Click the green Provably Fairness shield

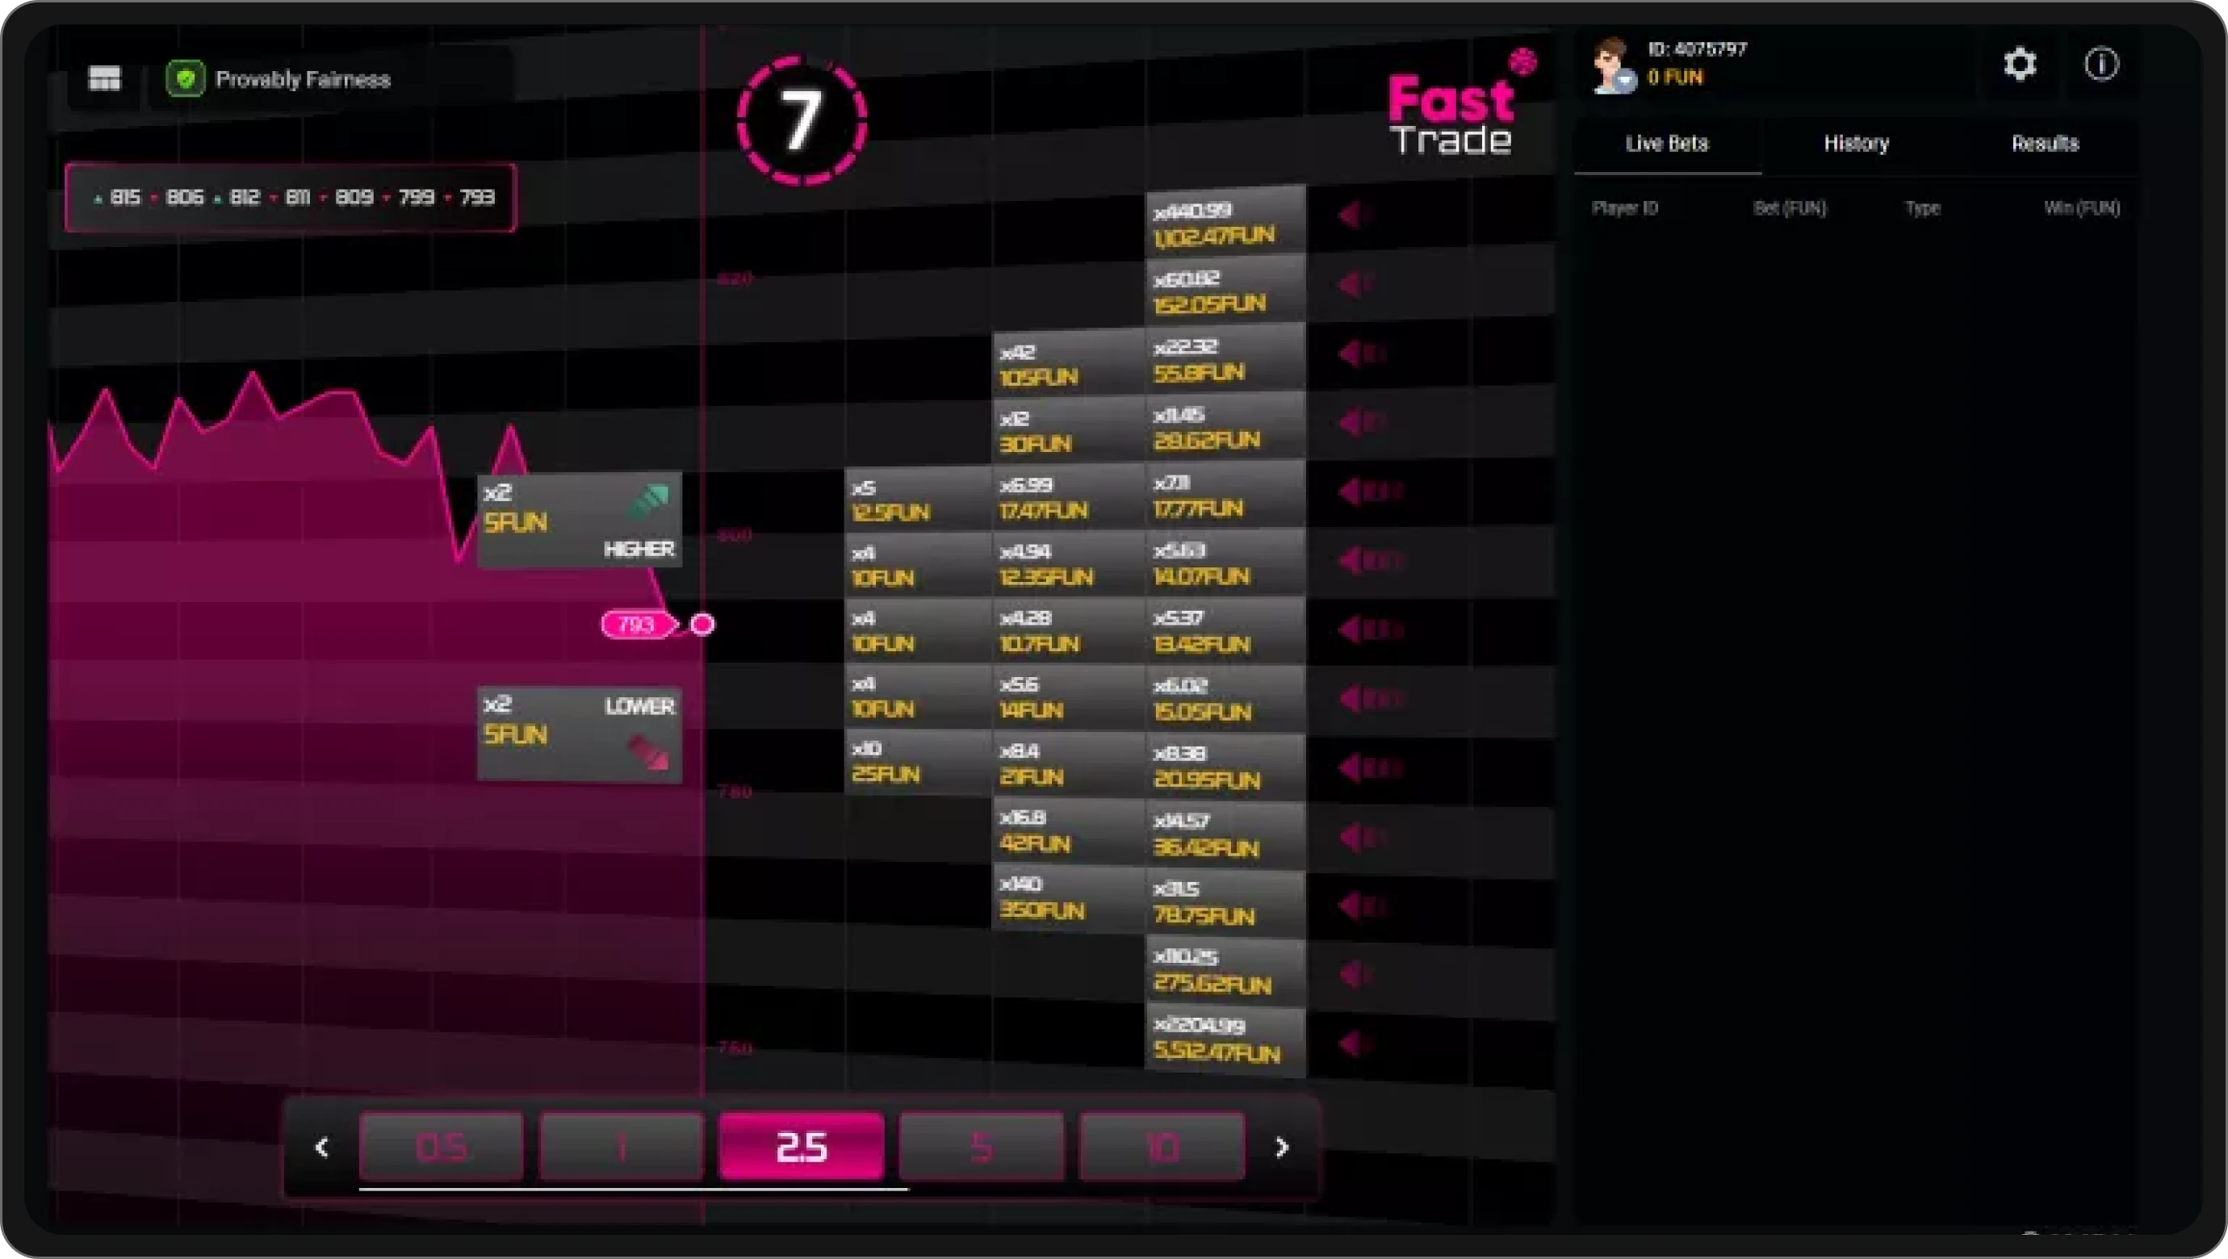[x=185, y=79]
